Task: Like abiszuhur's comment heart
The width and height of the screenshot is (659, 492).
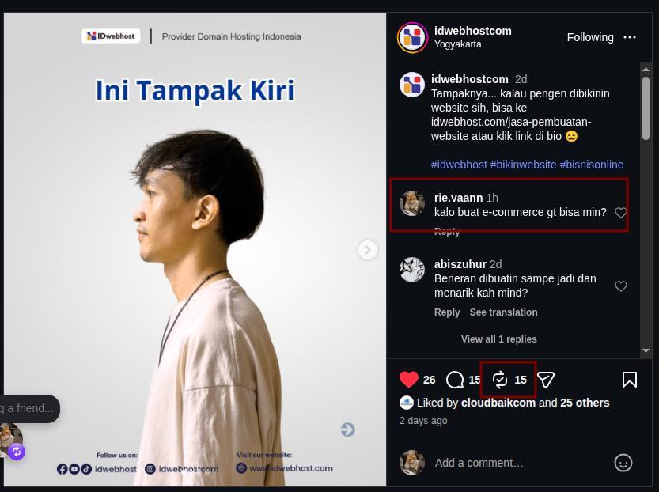Action: [621, 286]
